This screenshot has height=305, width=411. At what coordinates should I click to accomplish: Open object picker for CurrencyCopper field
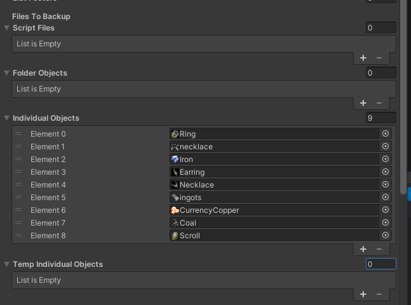pos(385,210)
